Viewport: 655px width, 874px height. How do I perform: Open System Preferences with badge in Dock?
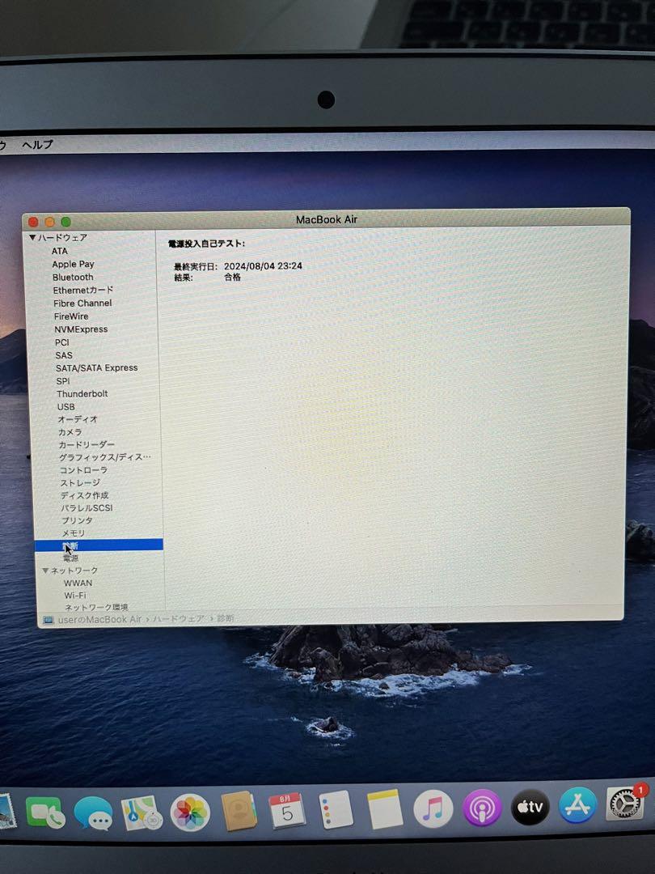coord(626,804)
